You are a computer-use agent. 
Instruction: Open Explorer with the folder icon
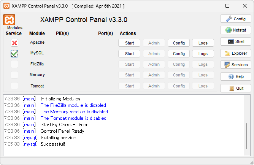tap(235, 53)
